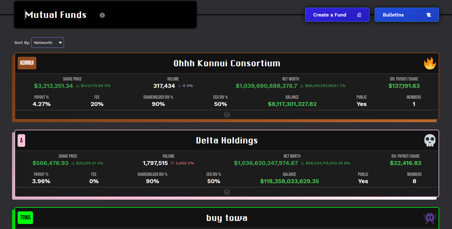Click Delta Holdings net worth value
This screenshot has width=452, height=229.
tap(266, 163)
